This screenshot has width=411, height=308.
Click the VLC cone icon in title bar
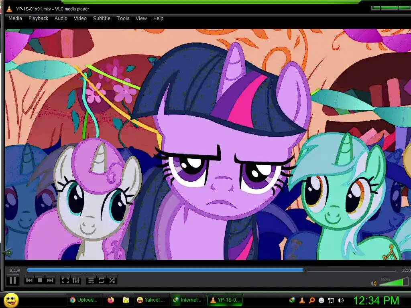10,9
